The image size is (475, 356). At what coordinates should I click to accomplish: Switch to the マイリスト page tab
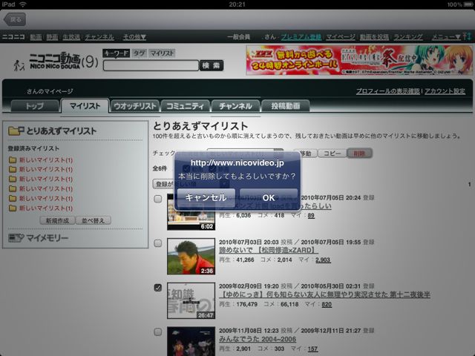coord(85,106)
